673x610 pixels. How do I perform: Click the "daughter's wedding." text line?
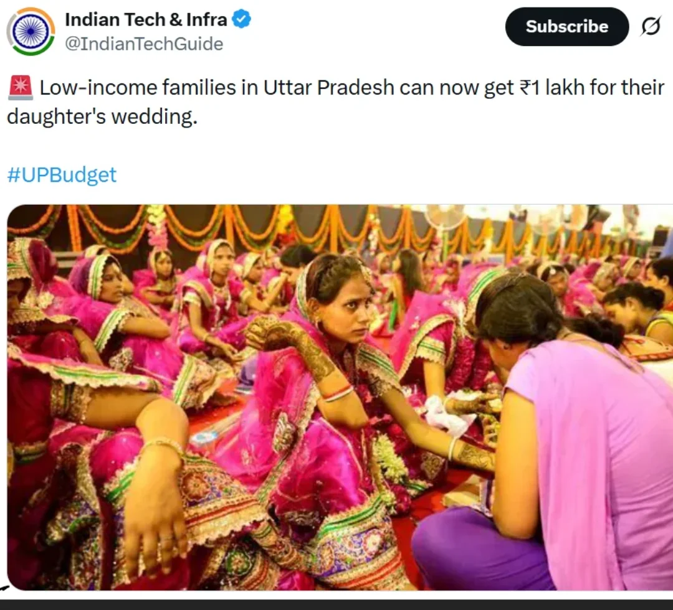102,116
